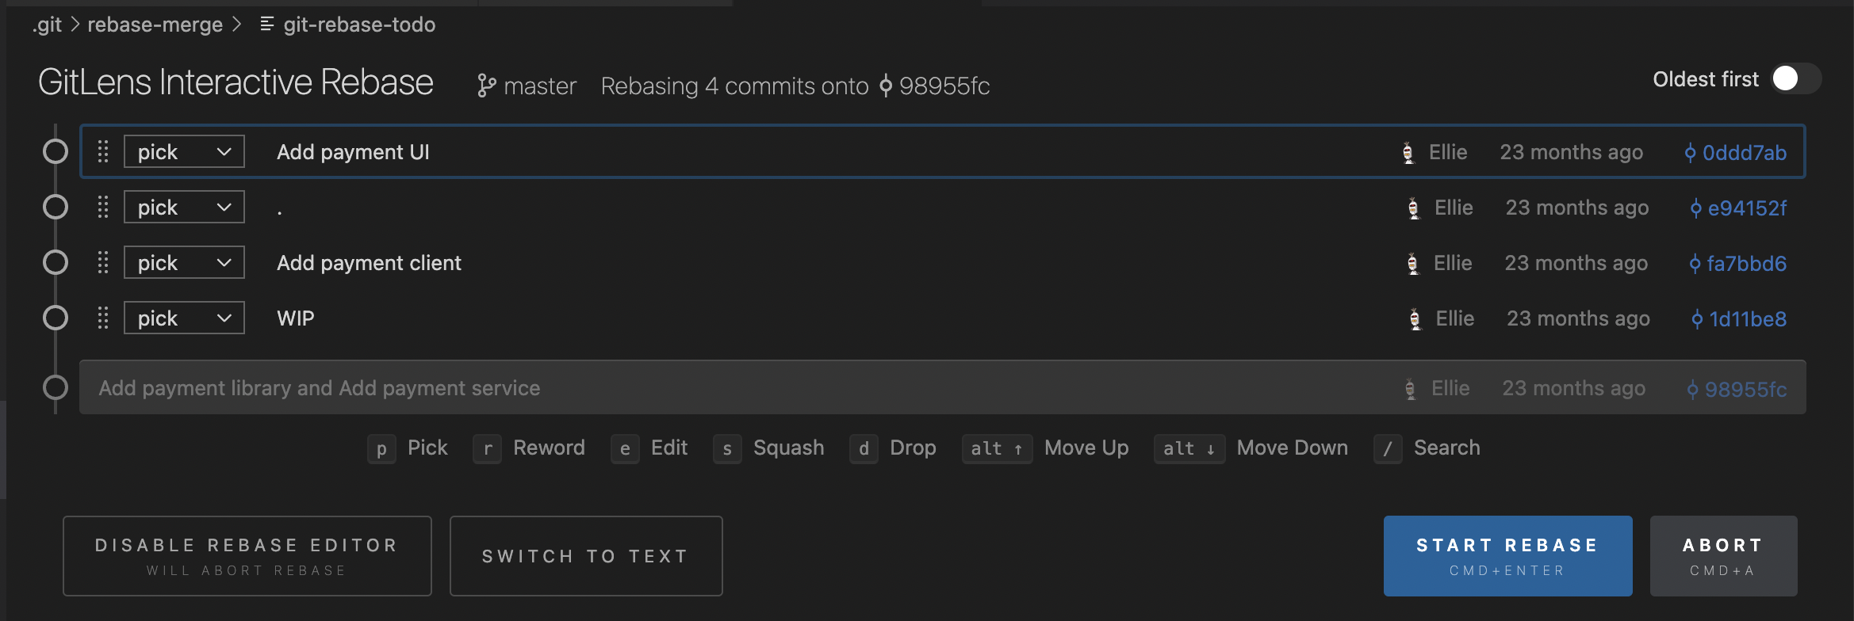The image size is (1854, 621).
Task: Open the rebase-merge breadcrumb item
Action: tap(155, 25)
